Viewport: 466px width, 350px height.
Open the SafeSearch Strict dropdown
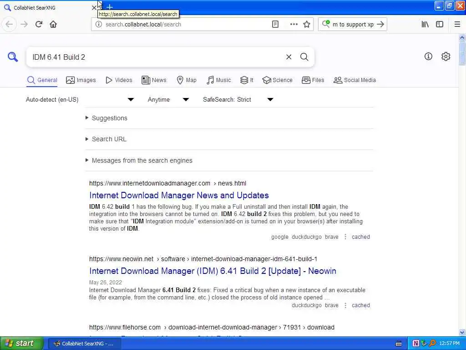pos(238,99)
